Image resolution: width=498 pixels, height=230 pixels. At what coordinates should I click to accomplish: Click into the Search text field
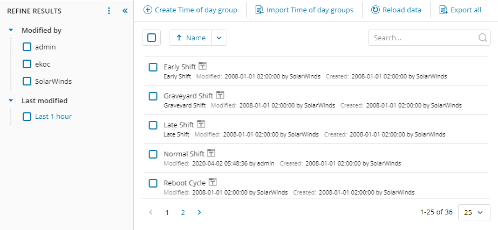click(x=421, y=38)
